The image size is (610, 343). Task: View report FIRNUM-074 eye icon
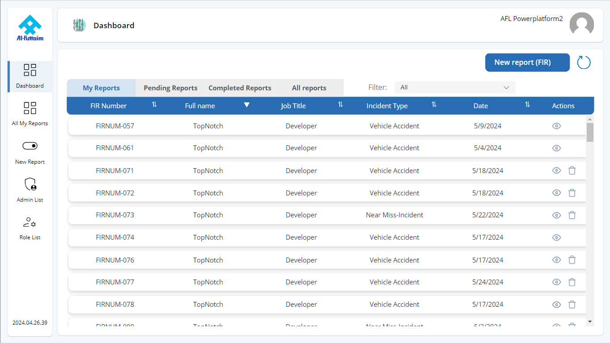point(556,237)
